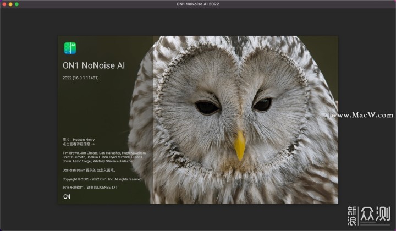Viewport: 396px width, 231px height.
Task: Minimize the window with the yellow button
Action: 10,4
